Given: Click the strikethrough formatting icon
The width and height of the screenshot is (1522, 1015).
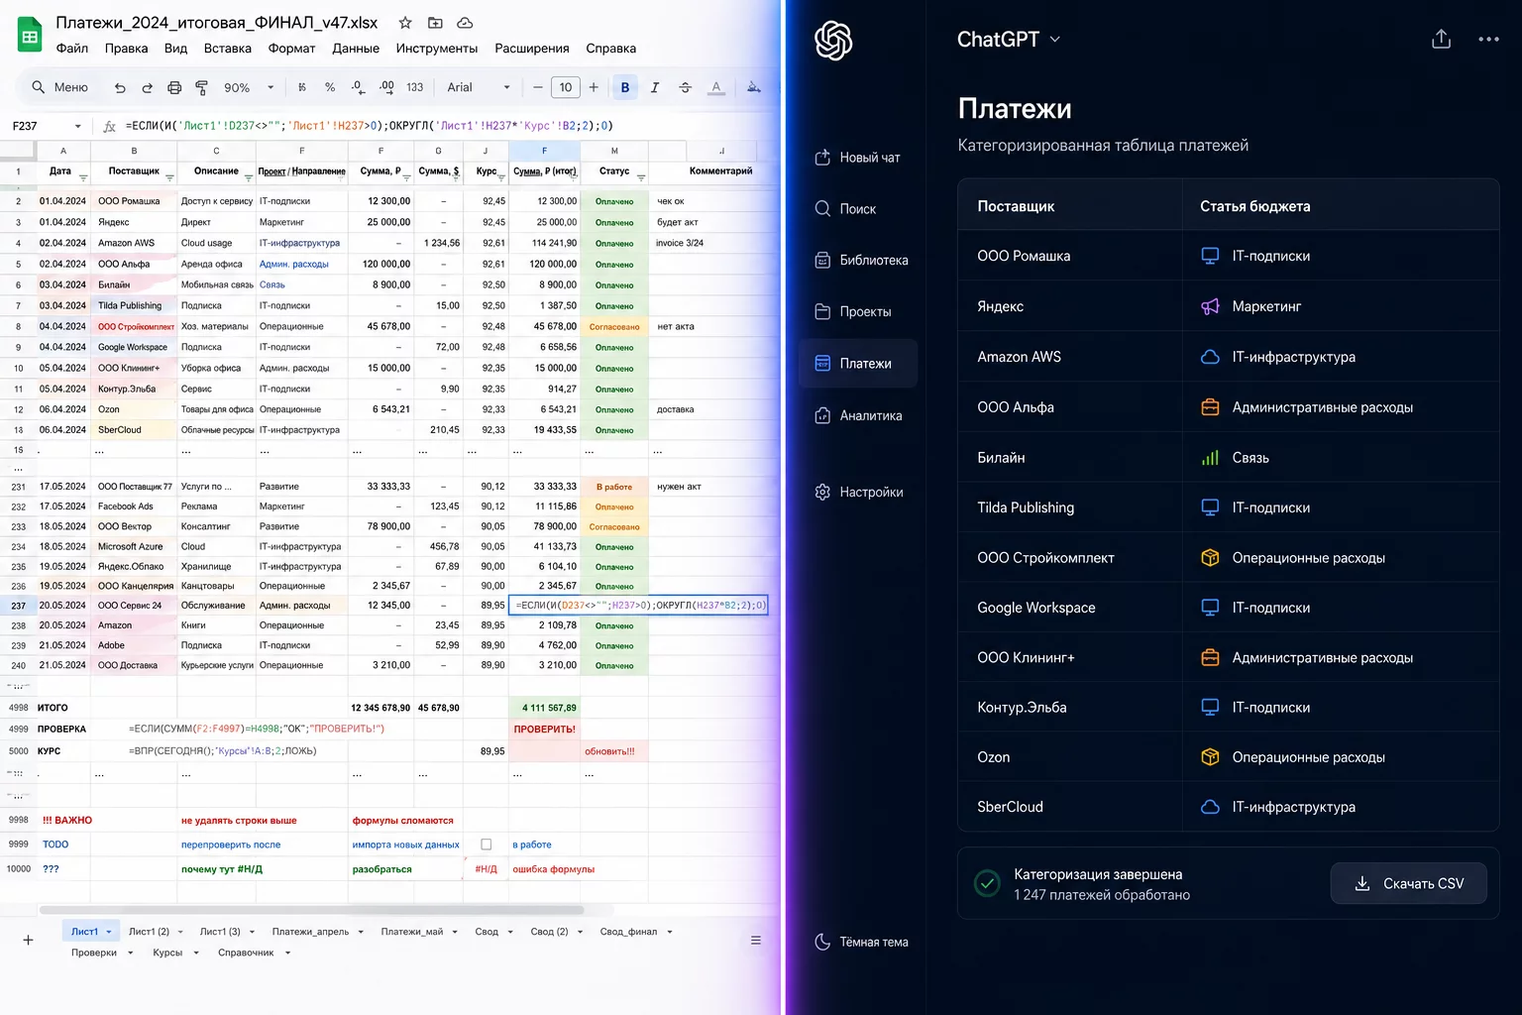Looking at the screenshot, I should (x=685, y=87).
